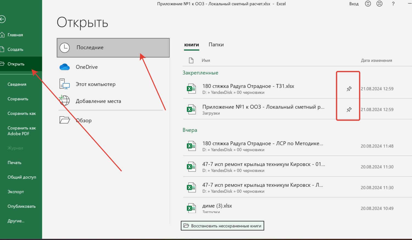Click the Вчера group header
The image size is (412, 240).
[x=190, y=130]
